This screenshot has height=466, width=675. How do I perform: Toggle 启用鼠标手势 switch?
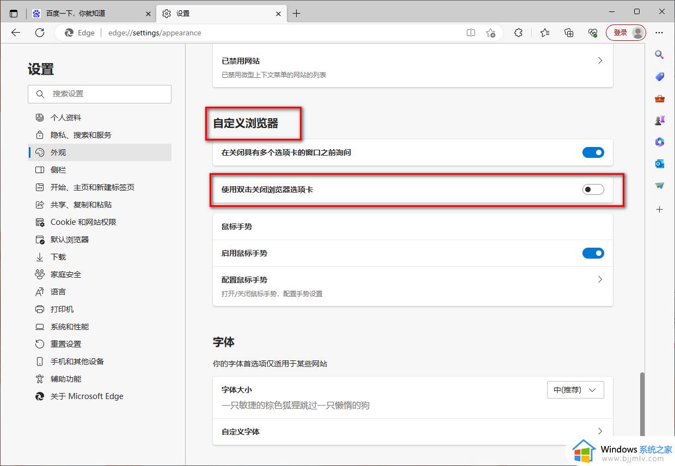(x=593, y=253)
